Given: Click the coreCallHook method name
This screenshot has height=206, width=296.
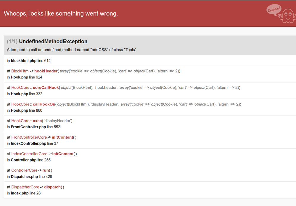Looking at the screenshot, I should 46,88.
